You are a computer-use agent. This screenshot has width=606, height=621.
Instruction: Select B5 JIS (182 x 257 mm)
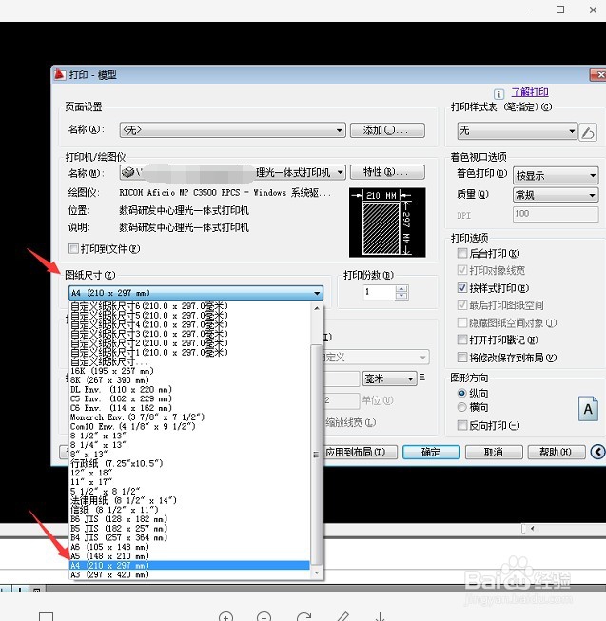tap(189, 529)
